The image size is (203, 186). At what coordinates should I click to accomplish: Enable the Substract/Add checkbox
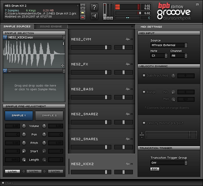pyautogui.click(x=144, y=76)
